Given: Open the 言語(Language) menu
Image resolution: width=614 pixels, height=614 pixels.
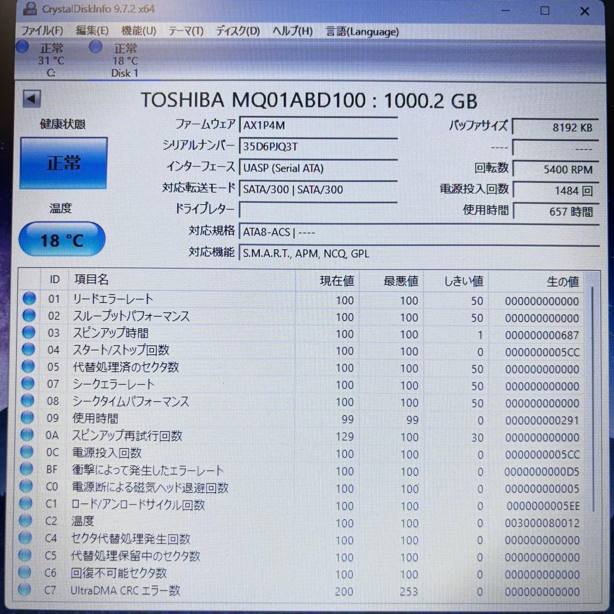Looking at the screenshot, I should [362, 32].
